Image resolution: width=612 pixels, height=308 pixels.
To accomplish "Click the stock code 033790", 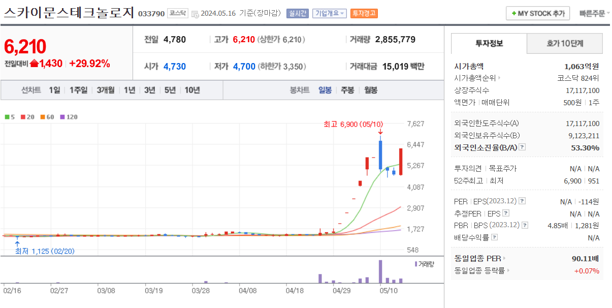I will click(x=151, y=14).
